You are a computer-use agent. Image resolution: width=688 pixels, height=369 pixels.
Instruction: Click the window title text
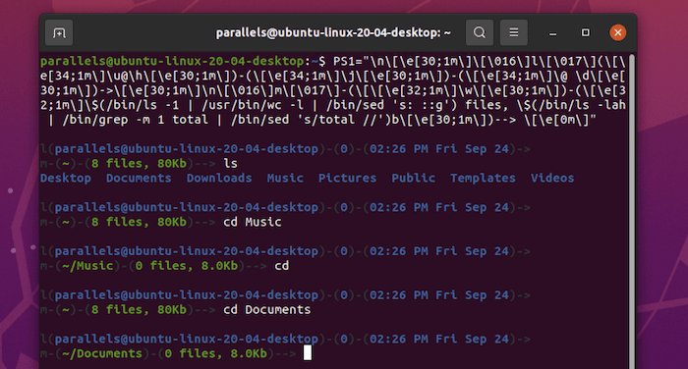tap(333, 32)
